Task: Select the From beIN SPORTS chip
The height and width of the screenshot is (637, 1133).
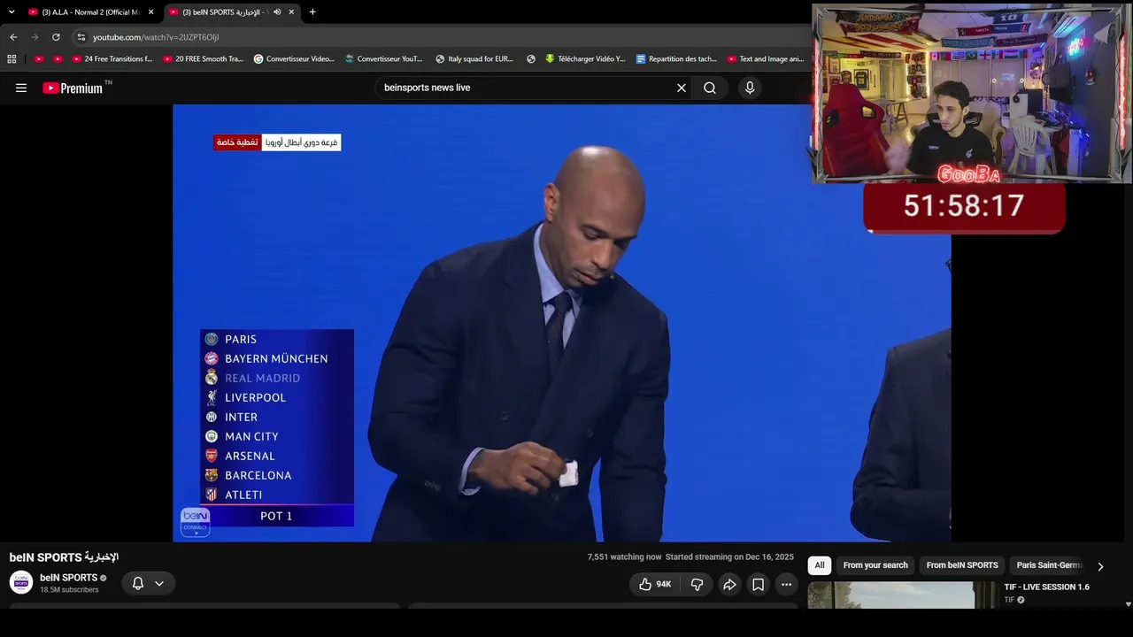Action: click(x=962, y=565)
